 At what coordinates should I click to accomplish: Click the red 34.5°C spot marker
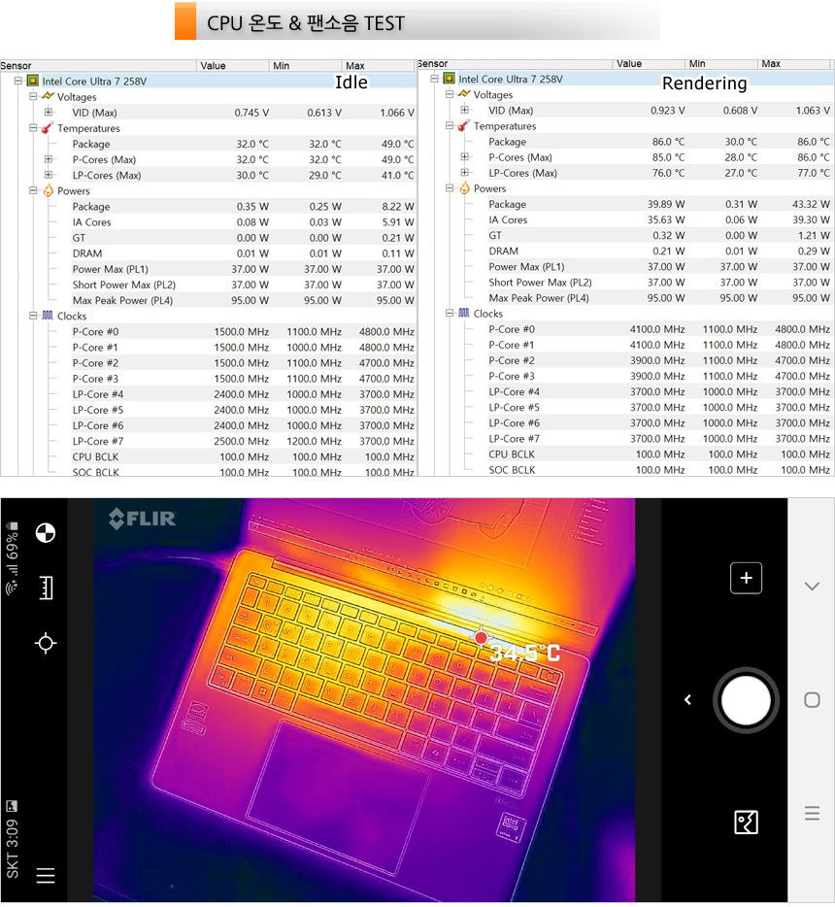(x=481, y=638)
